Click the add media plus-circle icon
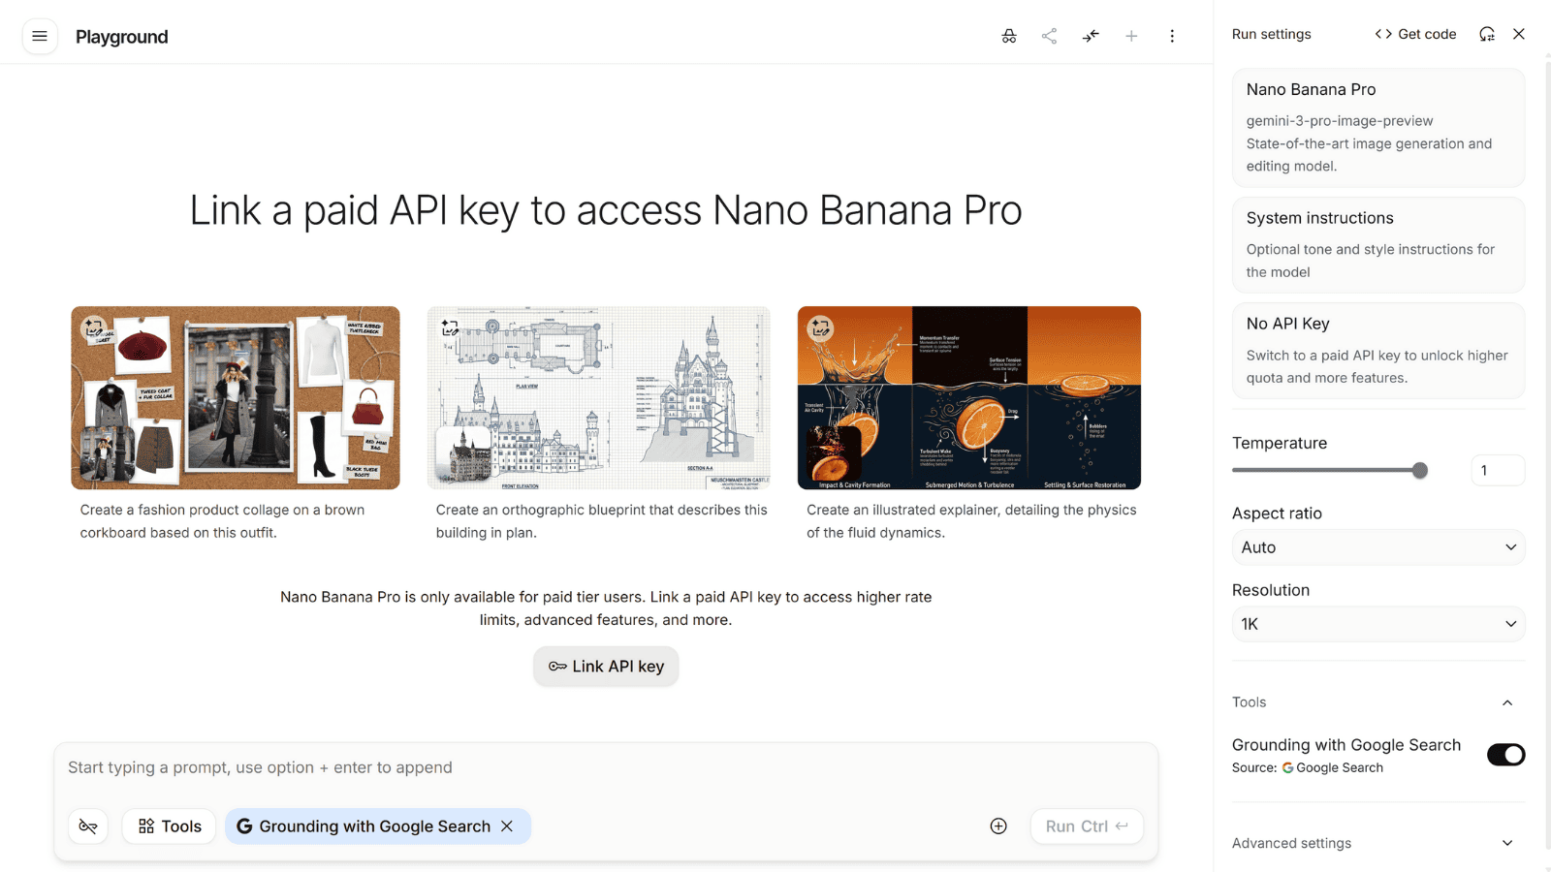The height and width of the screenshot is (872, 1551). [998, 826]
